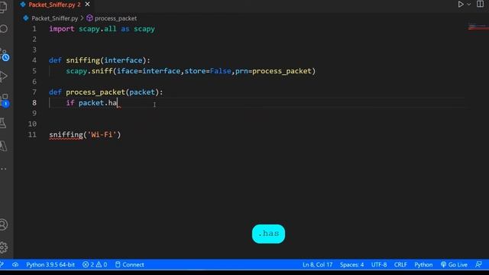Click the warning triangle icon in status bar
The image size is (489, 275).
[99, 265]
